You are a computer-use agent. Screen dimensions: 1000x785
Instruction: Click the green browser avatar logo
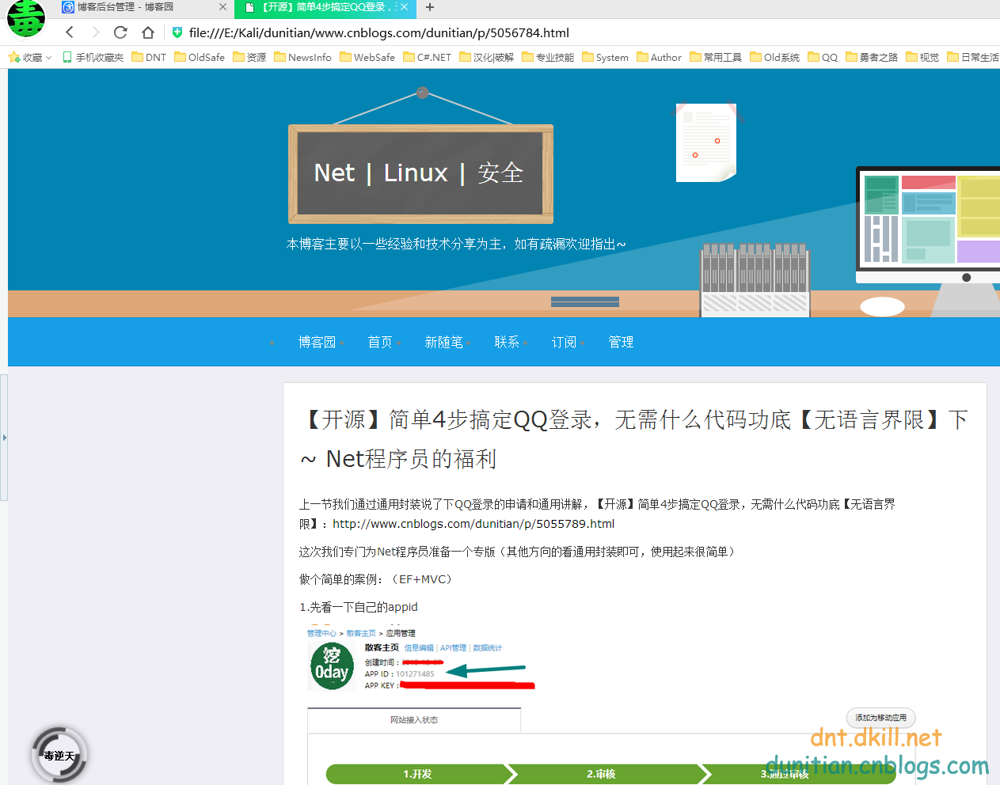pos(25,18)
